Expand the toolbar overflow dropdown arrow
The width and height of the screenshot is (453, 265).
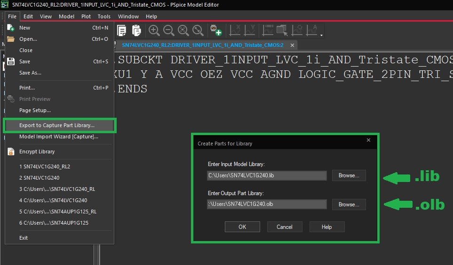coord(321,35)
